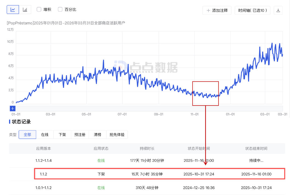Click start time 2024-12-25 16:36
This screenshot has height=195, width=290.
click(x=199, y=188)
